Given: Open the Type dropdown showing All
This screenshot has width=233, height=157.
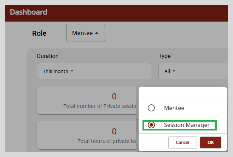Looking at the screenshot, I should coord(193,71).
